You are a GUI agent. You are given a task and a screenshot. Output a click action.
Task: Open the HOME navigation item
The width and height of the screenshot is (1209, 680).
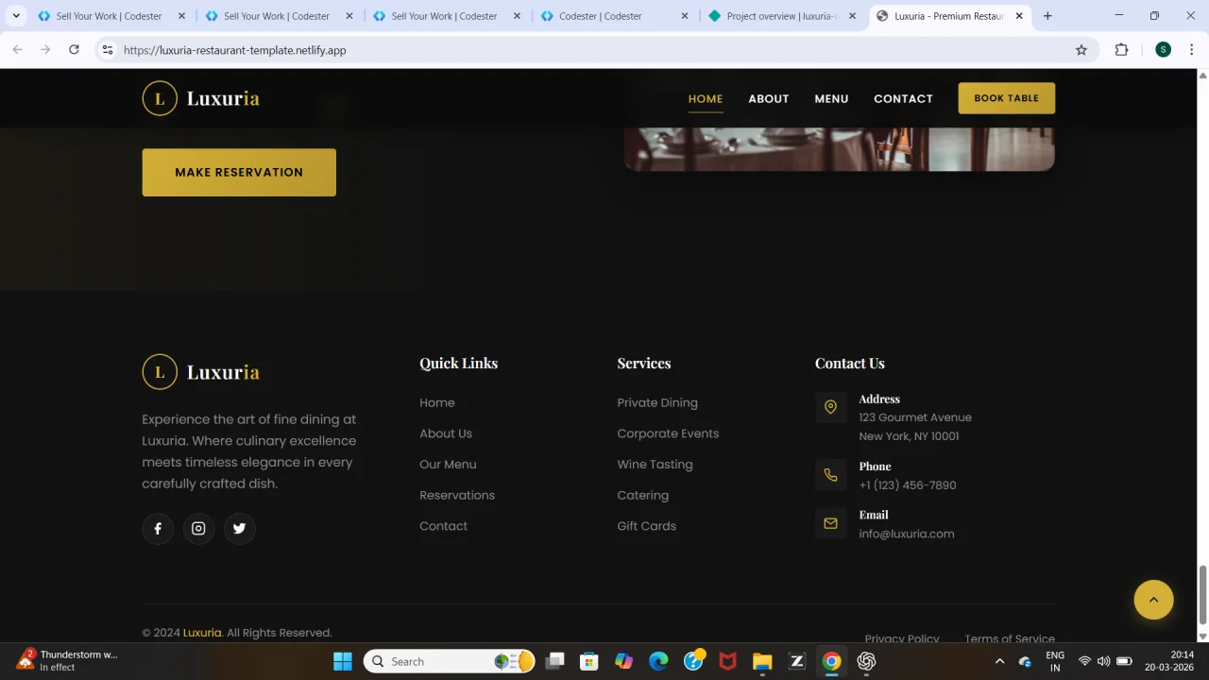tap(706, 98)
